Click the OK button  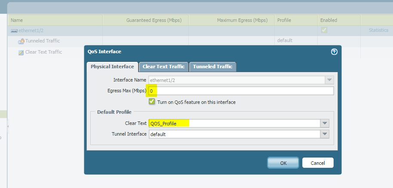(x=283, y=163)
